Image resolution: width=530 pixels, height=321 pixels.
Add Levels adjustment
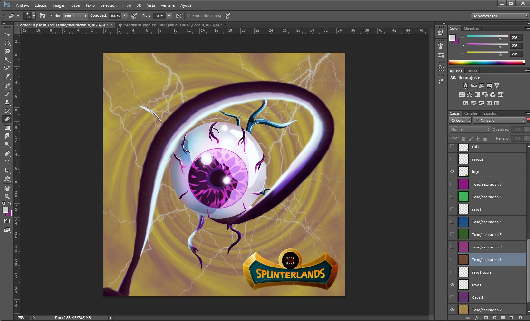473,86
